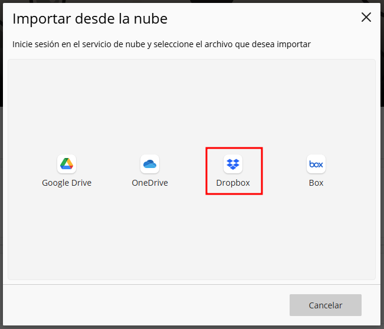Screen dimensions: 384x329
Task: Click the gap between Google Drive and OneDrive
Action: (x=109, y=171)
